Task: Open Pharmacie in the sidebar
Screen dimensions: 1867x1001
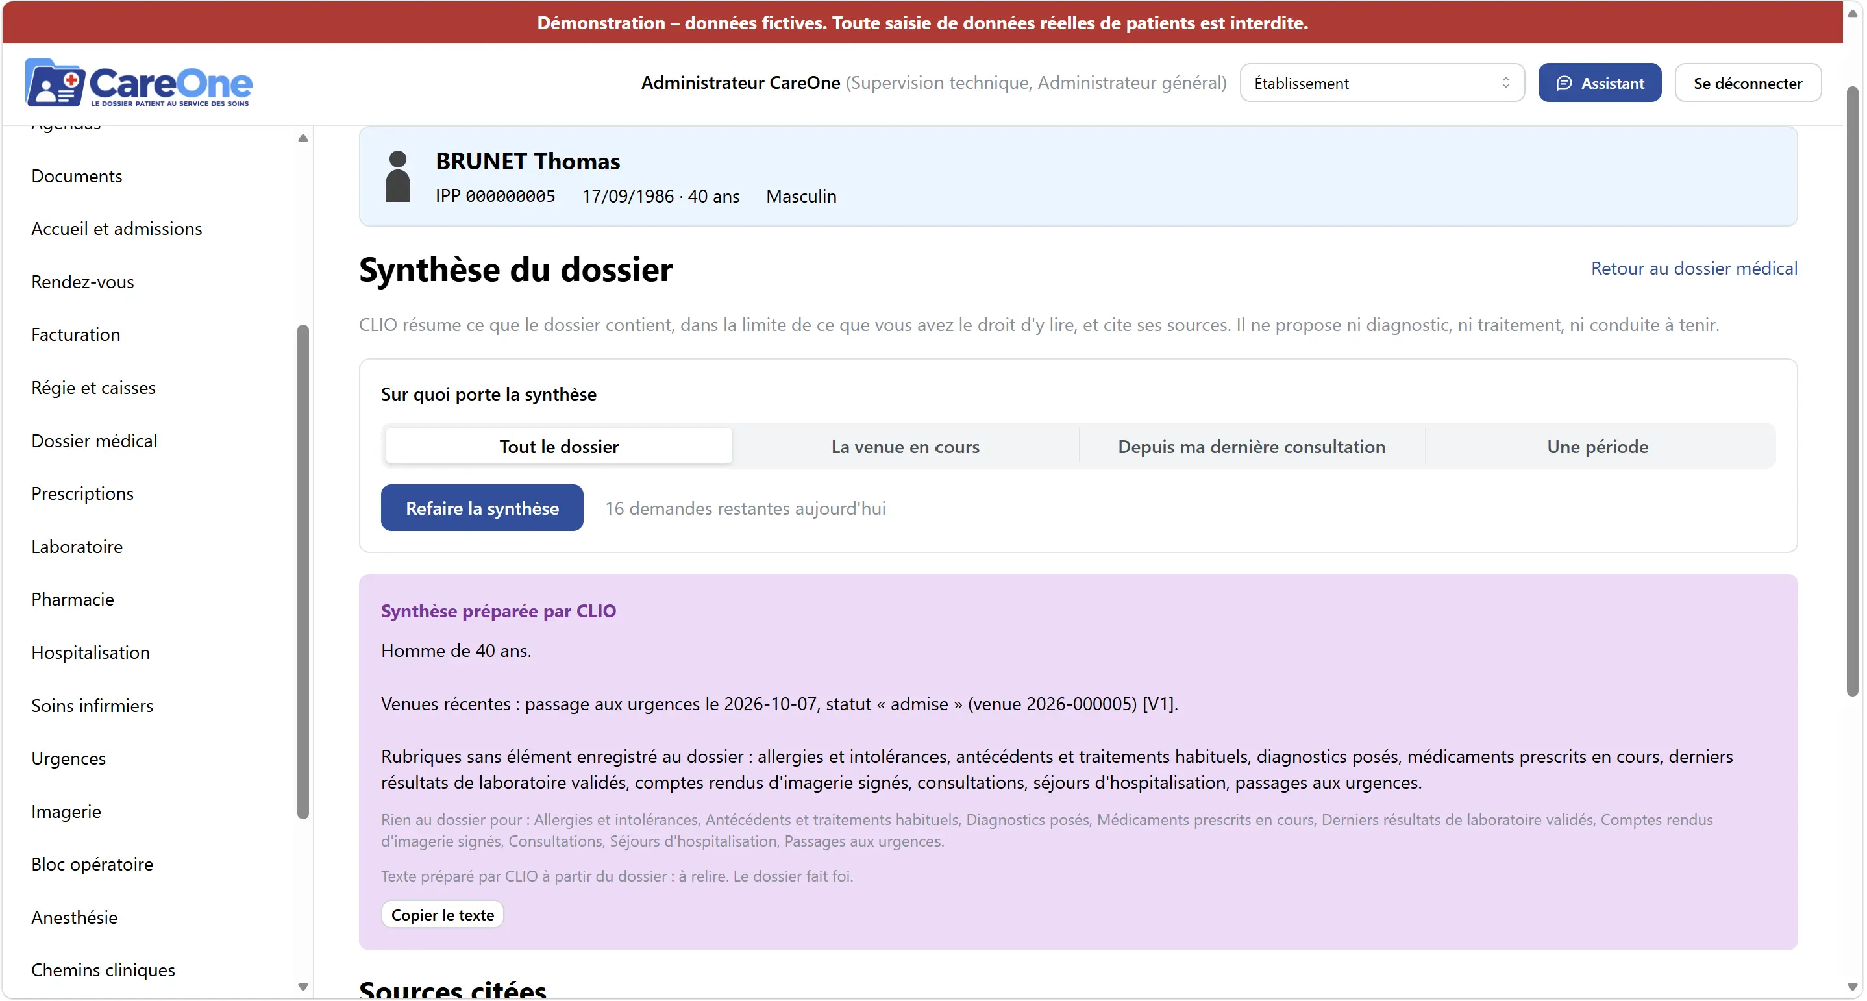Action: pos(73,599)
